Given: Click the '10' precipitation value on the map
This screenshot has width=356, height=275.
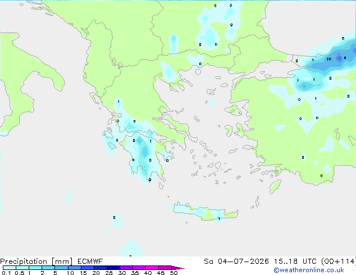Looking at the screenshot, I should click(x=328, y=59).
